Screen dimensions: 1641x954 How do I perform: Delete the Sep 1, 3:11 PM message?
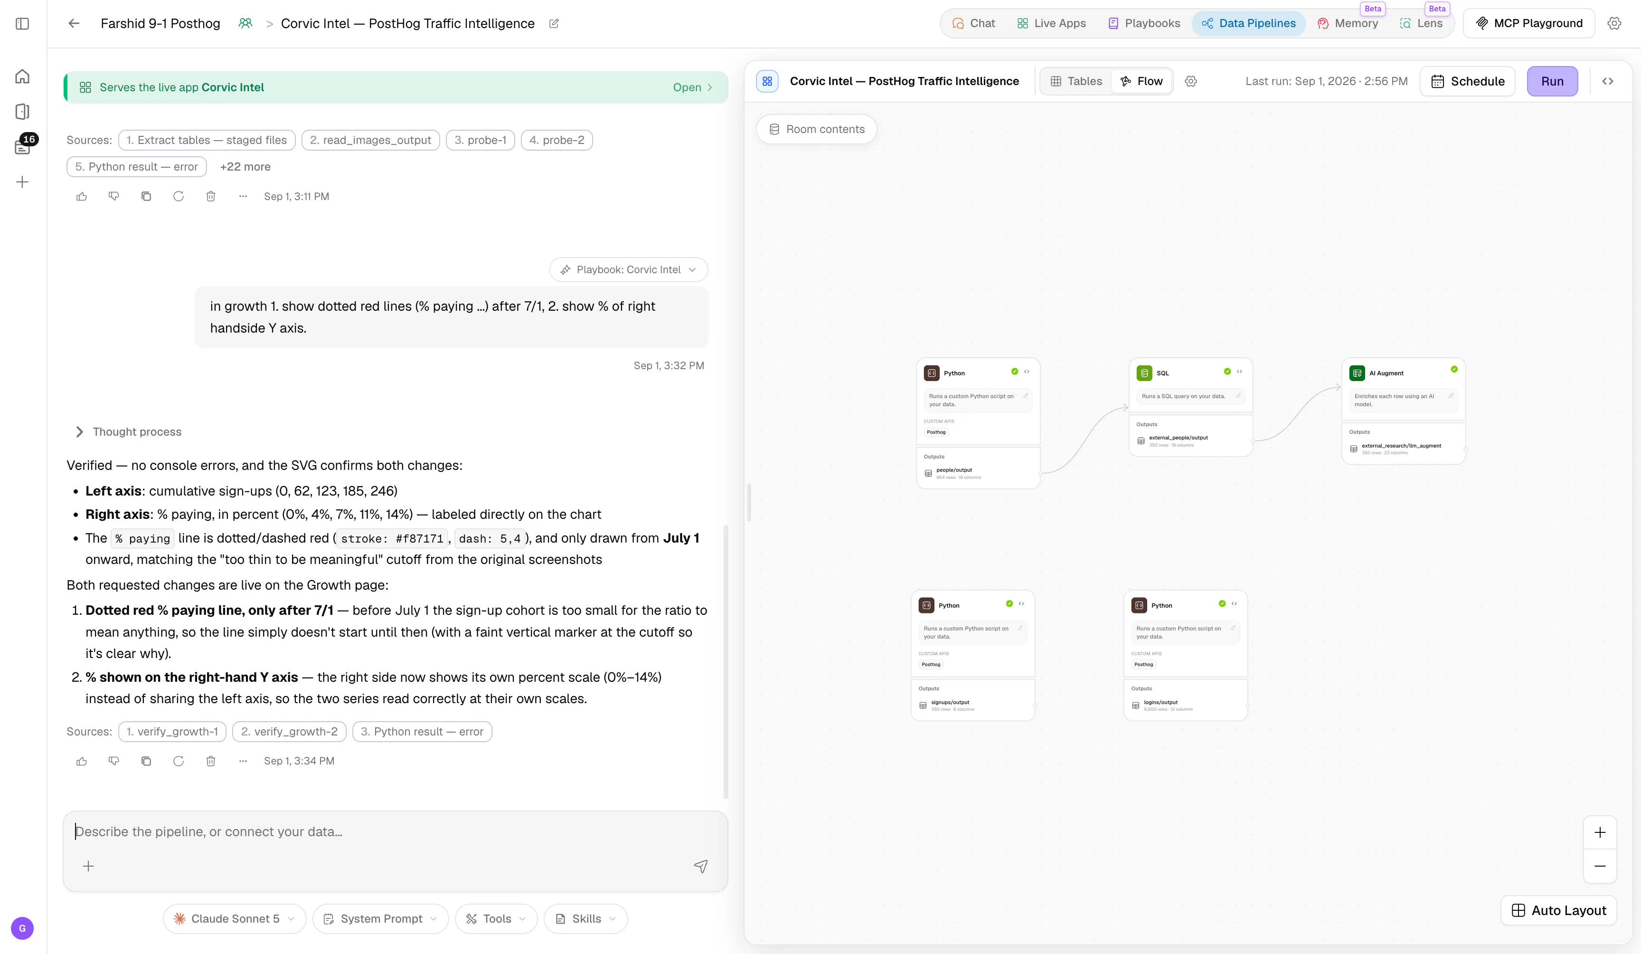[x=210, y=196]
